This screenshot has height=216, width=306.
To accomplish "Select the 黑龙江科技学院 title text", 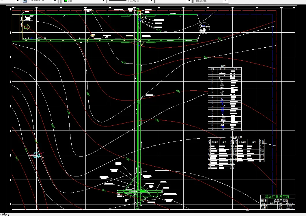I will tap(277, 197).
